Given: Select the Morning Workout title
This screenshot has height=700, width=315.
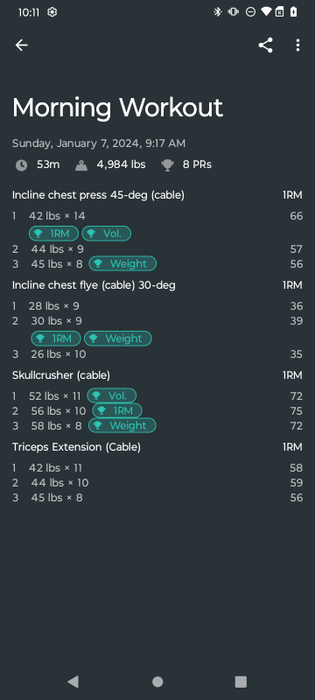Looking at the screenshot, I should 117,108.
